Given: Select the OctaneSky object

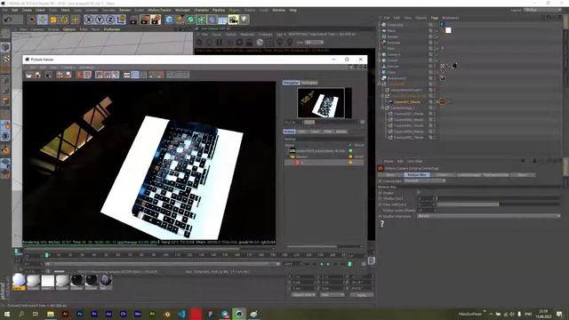Looking at the screenshot, I should 395,25.
